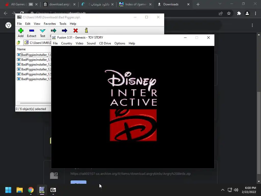Close the Fusion emulator window

pyautogui.click(x=208, y=38)
